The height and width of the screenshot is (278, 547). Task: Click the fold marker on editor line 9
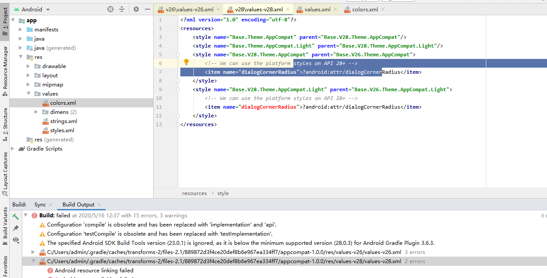pos(178,89)
